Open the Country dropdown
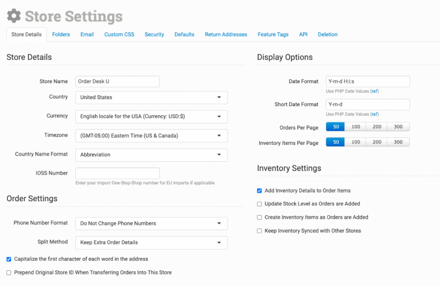 pos(151,98)
